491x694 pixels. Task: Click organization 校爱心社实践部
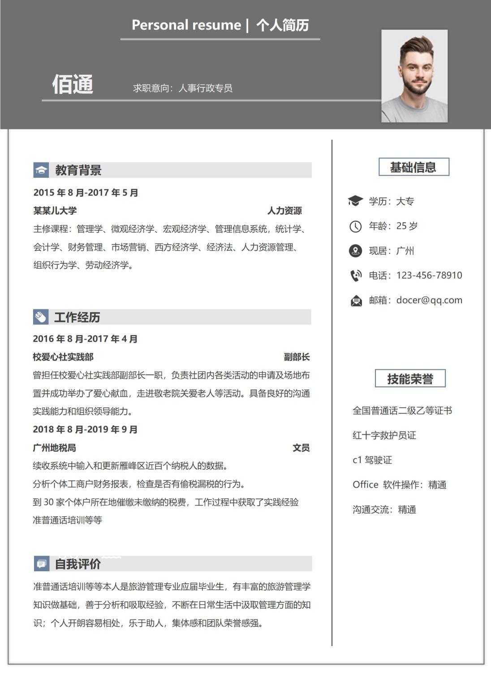[63, 357]
